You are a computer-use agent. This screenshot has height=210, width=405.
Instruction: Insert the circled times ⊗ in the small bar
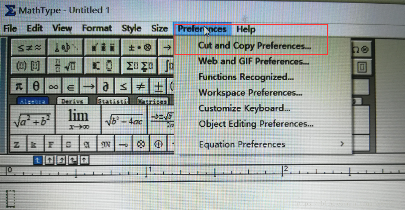[141, 144]
